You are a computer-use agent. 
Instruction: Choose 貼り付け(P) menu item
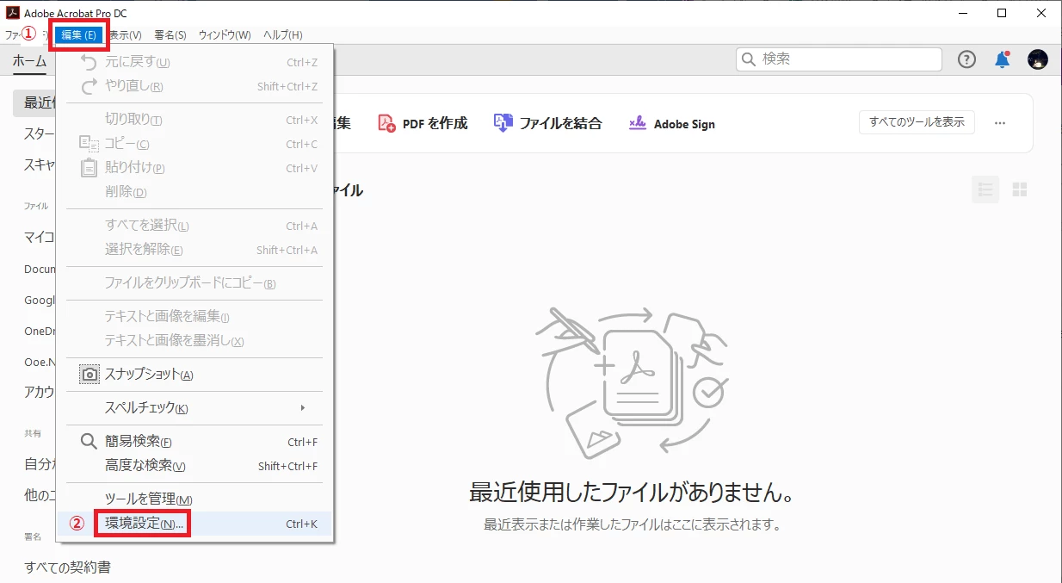point(194,168)
